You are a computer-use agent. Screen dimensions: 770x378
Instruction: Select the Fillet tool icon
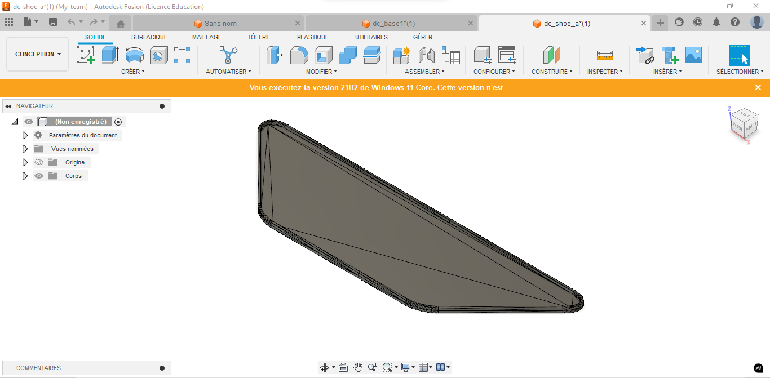tap(299, 55)
